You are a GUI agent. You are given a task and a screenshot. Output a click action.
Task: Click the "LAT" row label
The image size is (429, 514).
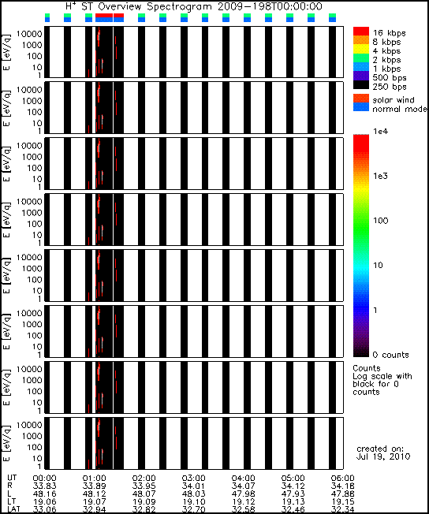[13, 509]
